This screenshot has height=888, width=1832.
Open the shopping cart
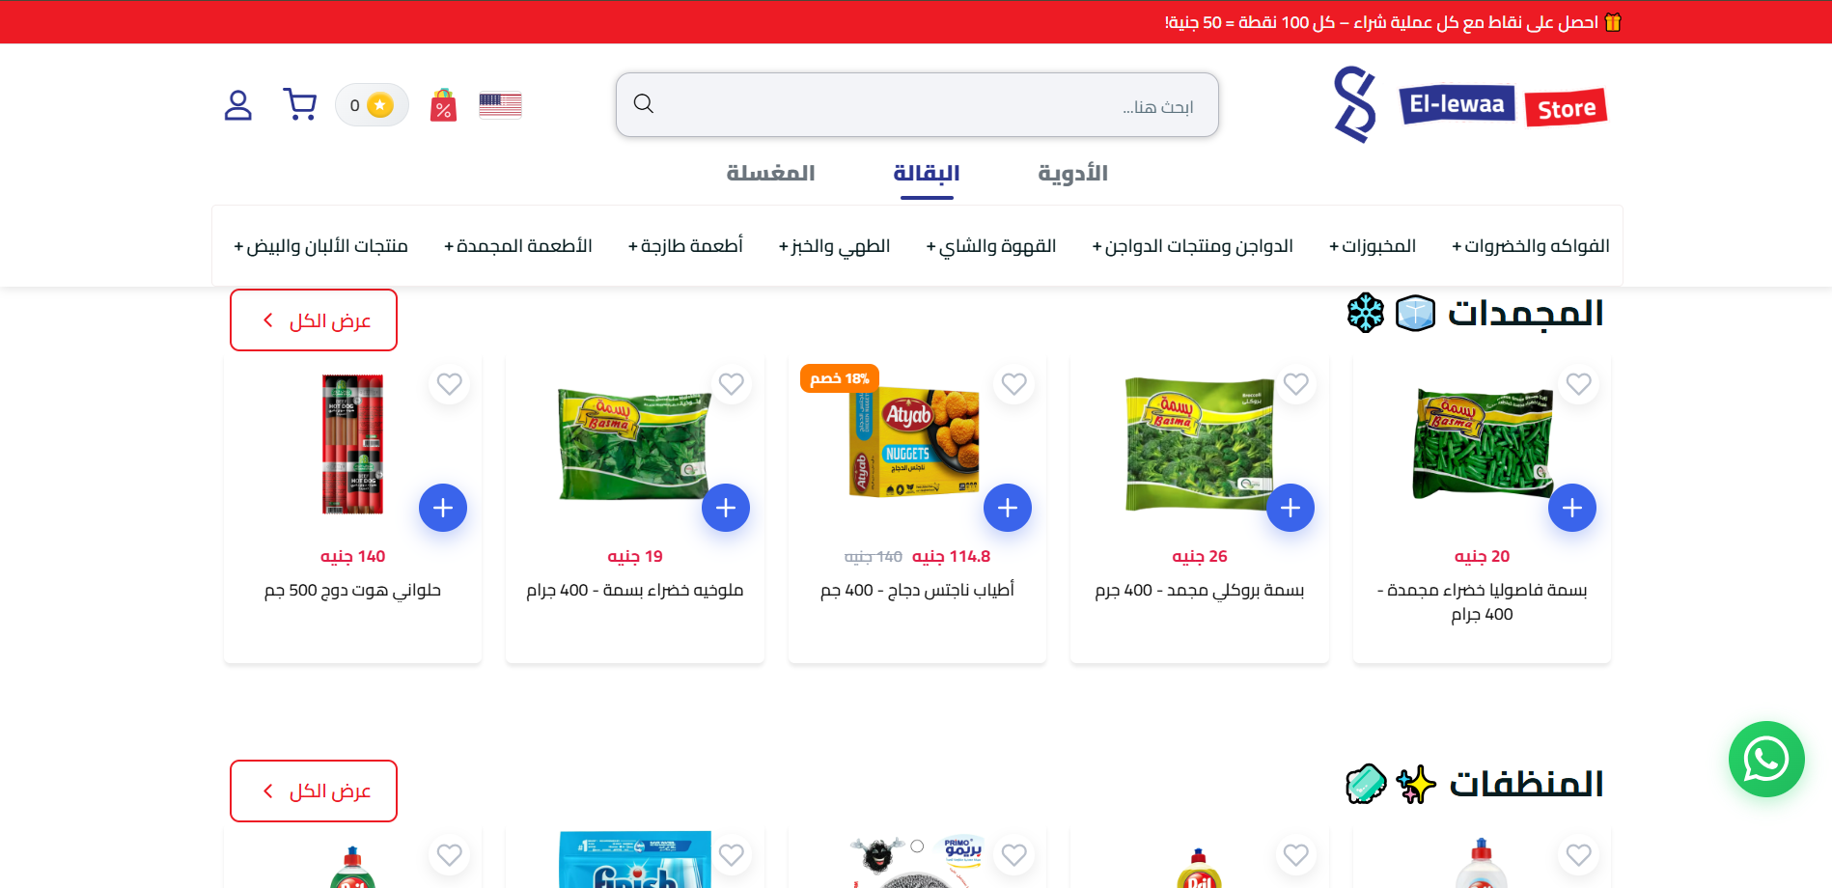[299, 105]
